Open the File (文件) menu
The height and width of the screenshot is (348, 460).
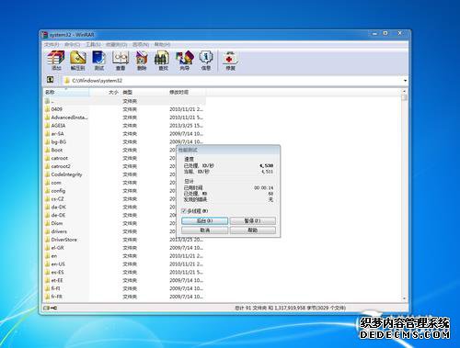(52, 45)
